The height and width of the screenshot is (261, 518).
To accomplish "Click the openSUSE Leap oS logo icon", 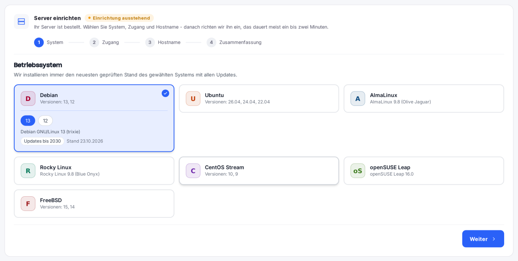I will click(358, 170).
